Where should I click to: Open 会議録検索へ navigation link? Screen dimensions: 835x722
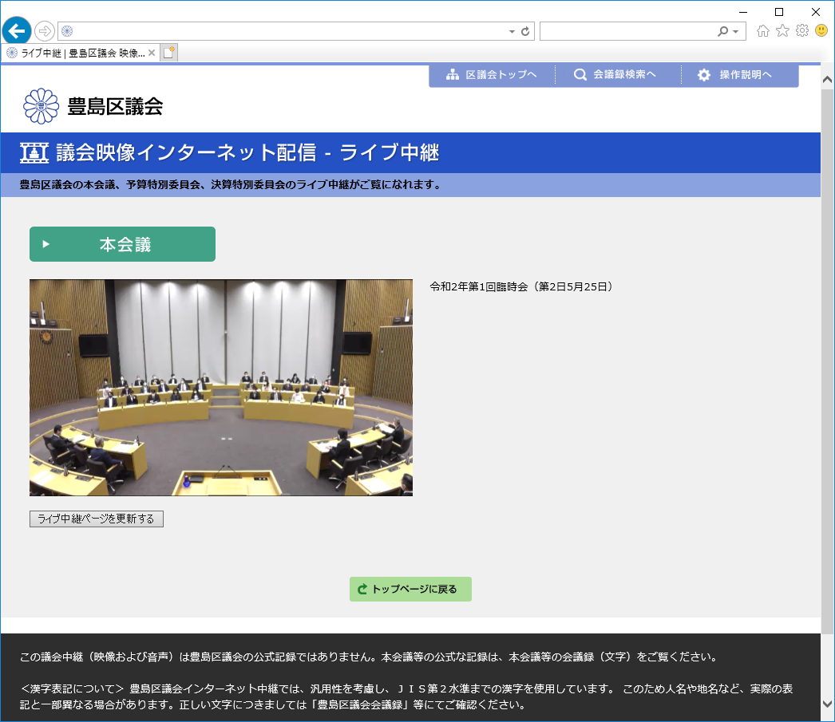616,75
